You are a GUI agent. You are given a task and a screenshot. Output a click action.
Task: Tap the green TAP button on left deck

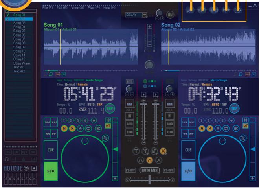(110, 109)
